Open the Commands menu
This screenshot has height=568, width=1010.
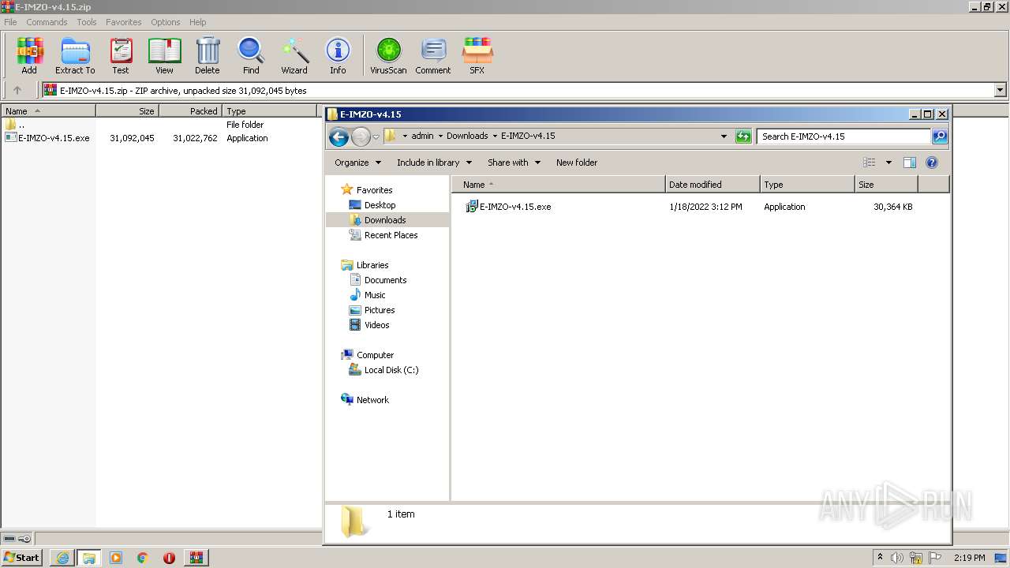47,22
